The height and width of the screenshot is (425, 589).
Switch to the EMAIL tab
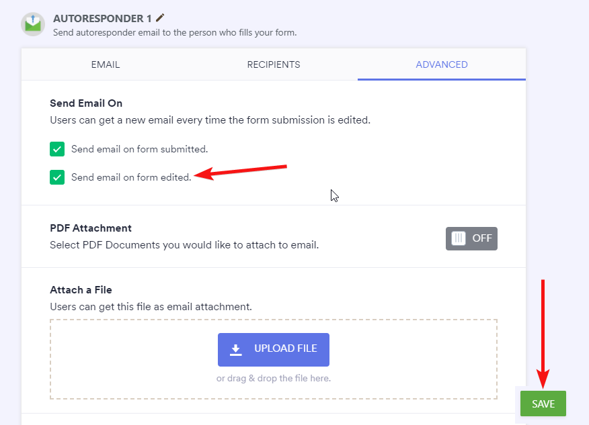tap(106, 65)
